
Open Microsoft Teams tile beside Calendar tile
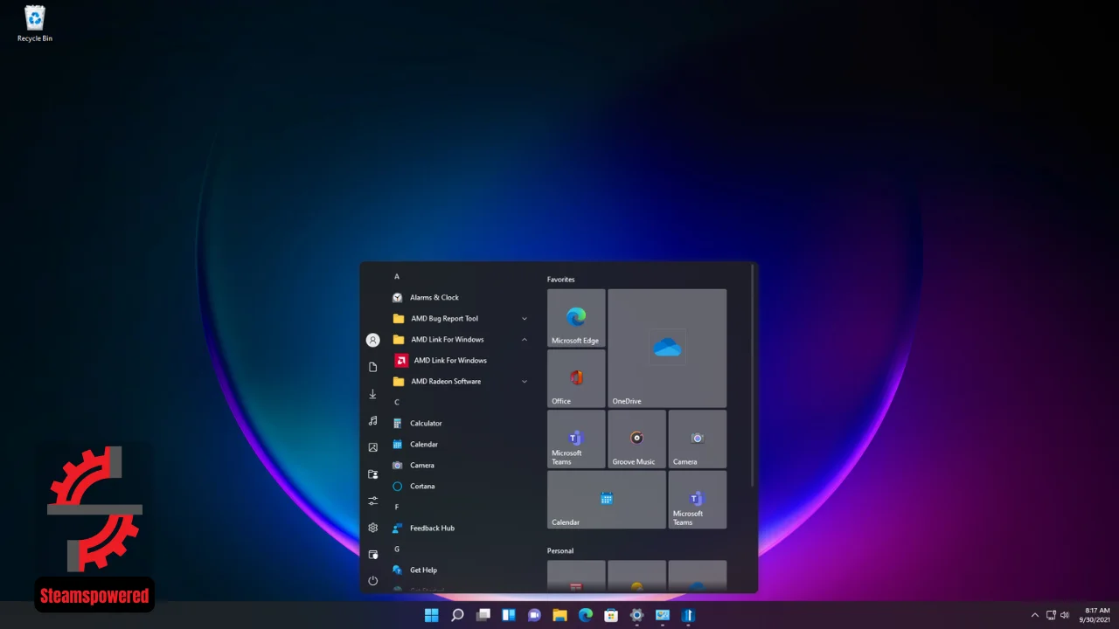(x=697, y=500)
